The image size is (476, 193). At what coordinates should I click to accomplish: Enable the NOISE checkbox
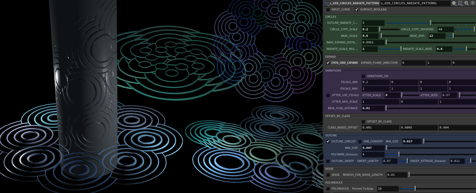328,175
